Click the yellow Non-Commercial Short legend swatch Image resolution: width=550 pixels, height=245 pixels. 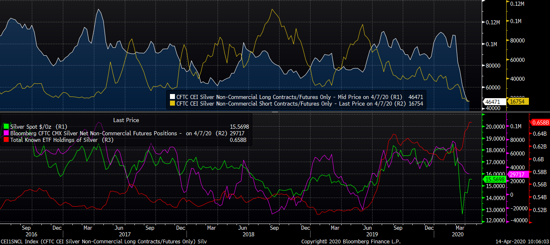click(172, 104)
